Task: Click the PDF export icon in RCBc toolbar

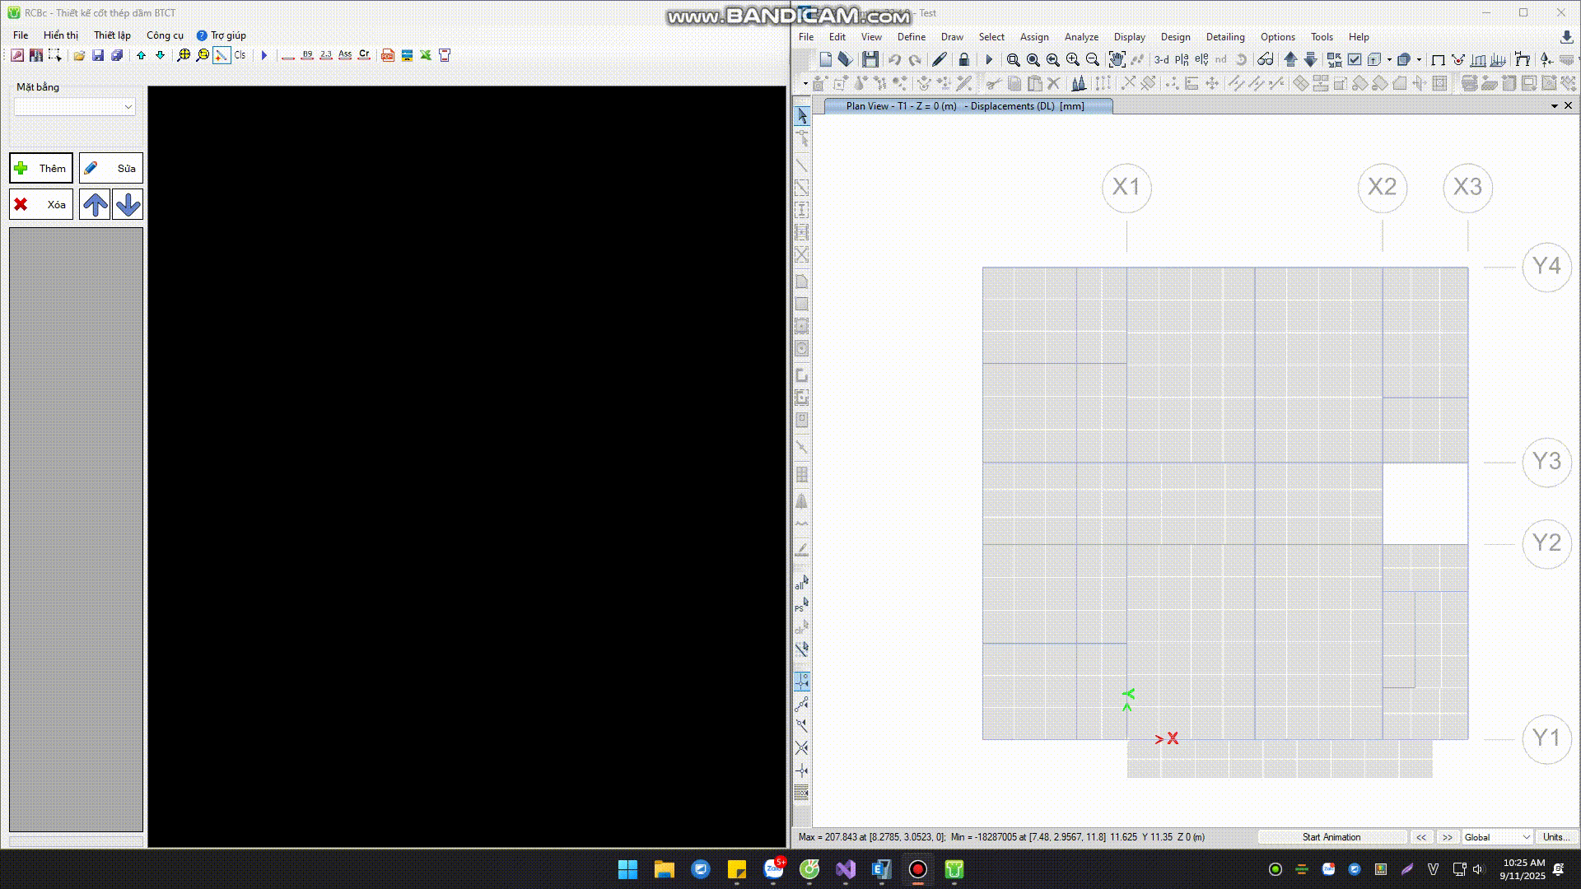Action: (x=388, y=55)
